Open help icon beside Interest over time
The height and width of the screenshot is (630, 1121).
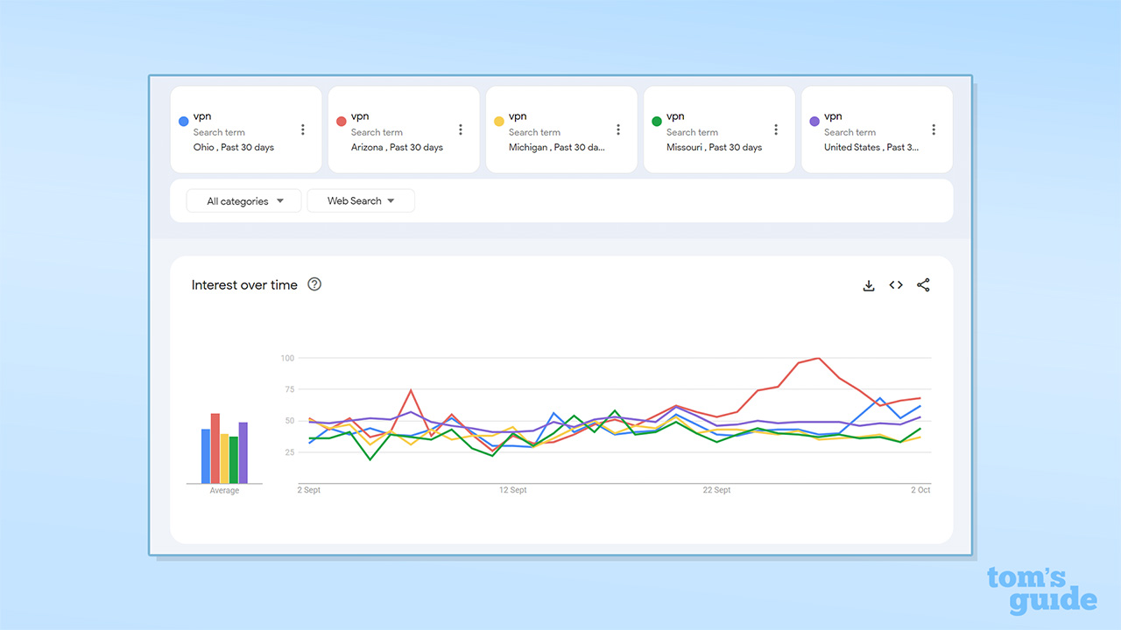[314, 284]
